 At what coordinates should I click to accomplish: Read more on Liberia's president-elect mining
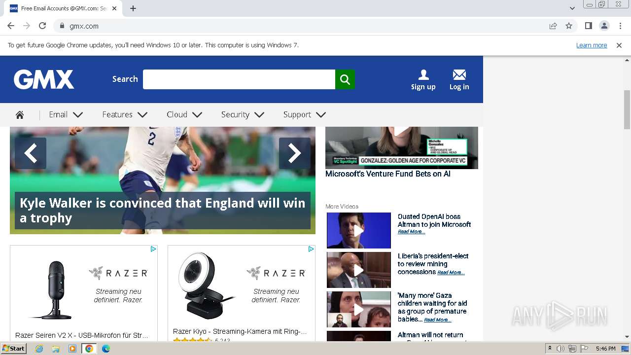click(x=451, y=273)
